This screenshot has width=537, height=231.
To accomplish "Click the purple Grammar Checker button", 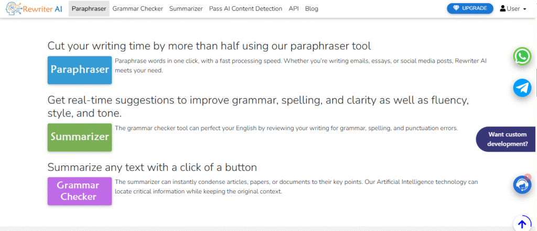I will pyautogui.click(x=80, y=191).
